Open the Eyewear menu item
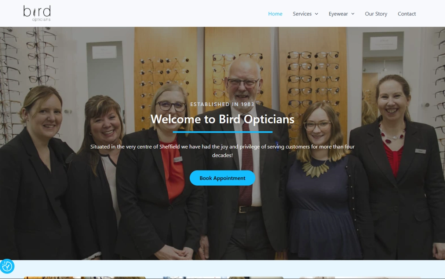This screenshot has height=279, width=445. coord(338,14)
